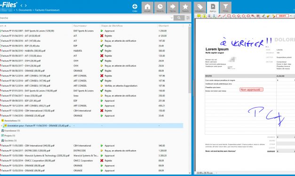Screen dimensions: 295x176
Task: Pick the pentagon polygon annotation tool
Action: click(243, 16)
